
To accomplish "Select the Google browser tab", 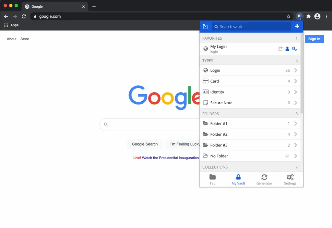I will (54, 6).
